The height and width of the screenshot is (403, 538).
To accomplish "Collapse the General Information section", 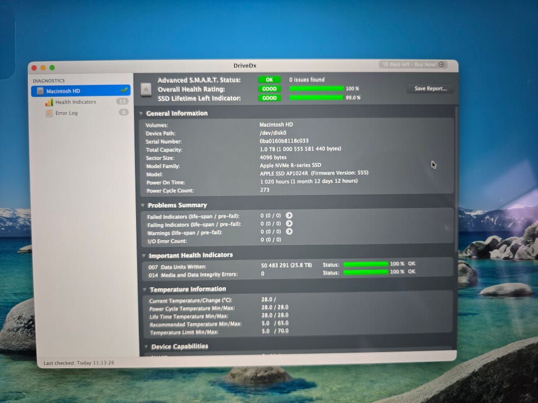I will click(x=141, y=114).
